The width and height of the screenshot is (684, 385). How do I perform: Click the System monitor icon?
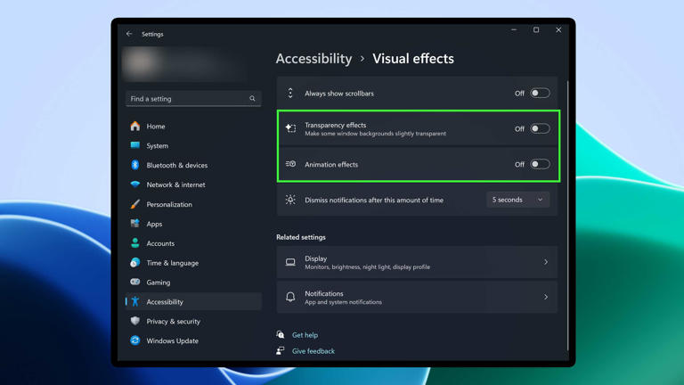(135, 145)
